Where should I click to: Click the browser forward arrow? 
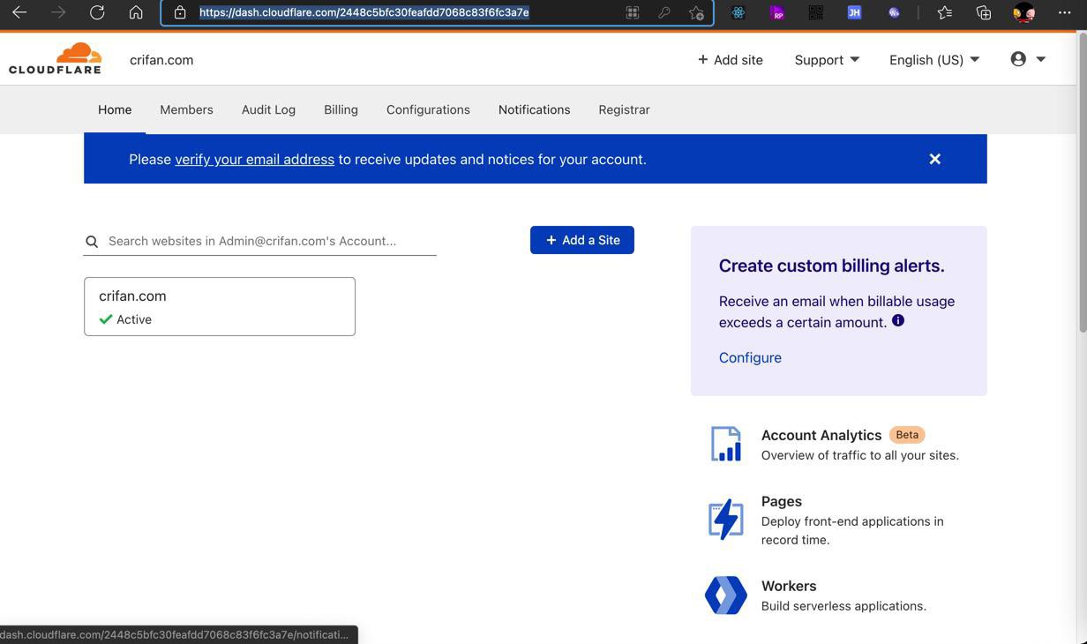pyautogui.click(x=58, y=12)
